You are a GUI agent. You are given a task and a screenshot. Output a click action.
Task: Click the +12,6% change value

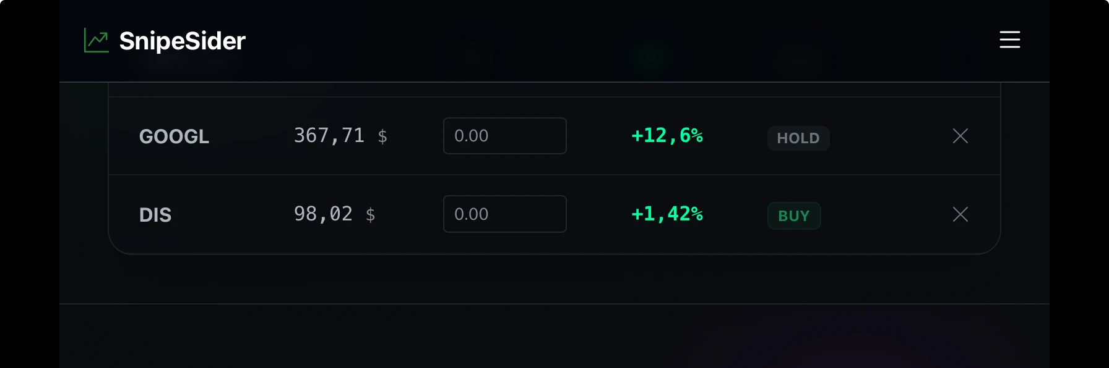tap(667, 135)
